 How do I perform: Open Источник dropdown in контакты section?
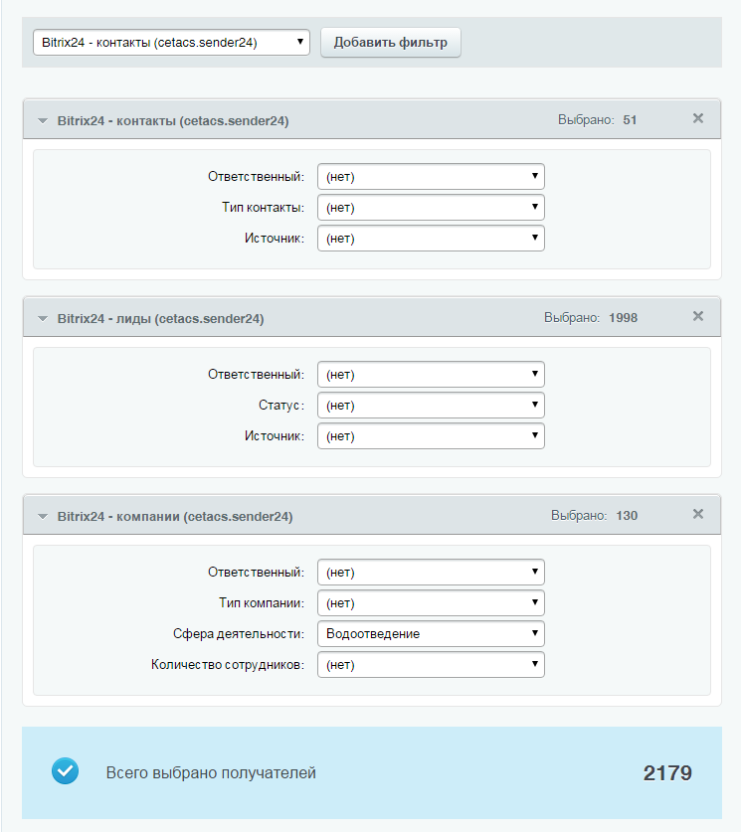tap(431, 238)
